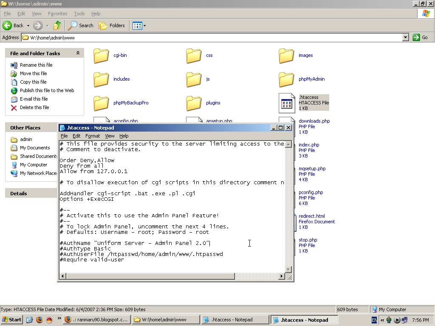Click the taskbar clock showing 7:56 PM
This screenshot has width=435, height=326.
[x=420, y=320]
